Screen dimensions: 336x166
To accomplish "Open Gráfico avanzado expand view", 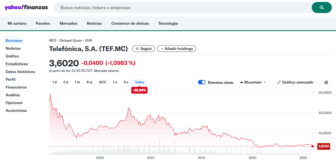I will pyautogui.click(x=295, y=82).
